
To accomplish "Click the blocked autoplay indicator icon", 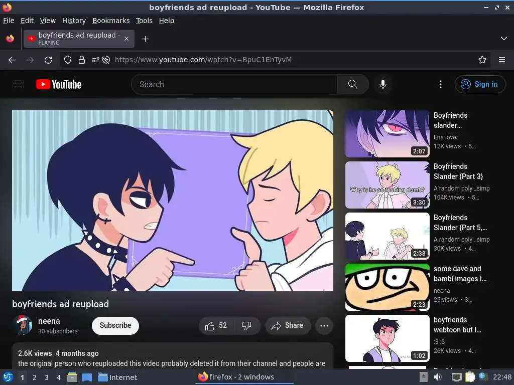I will click(106, 60).
